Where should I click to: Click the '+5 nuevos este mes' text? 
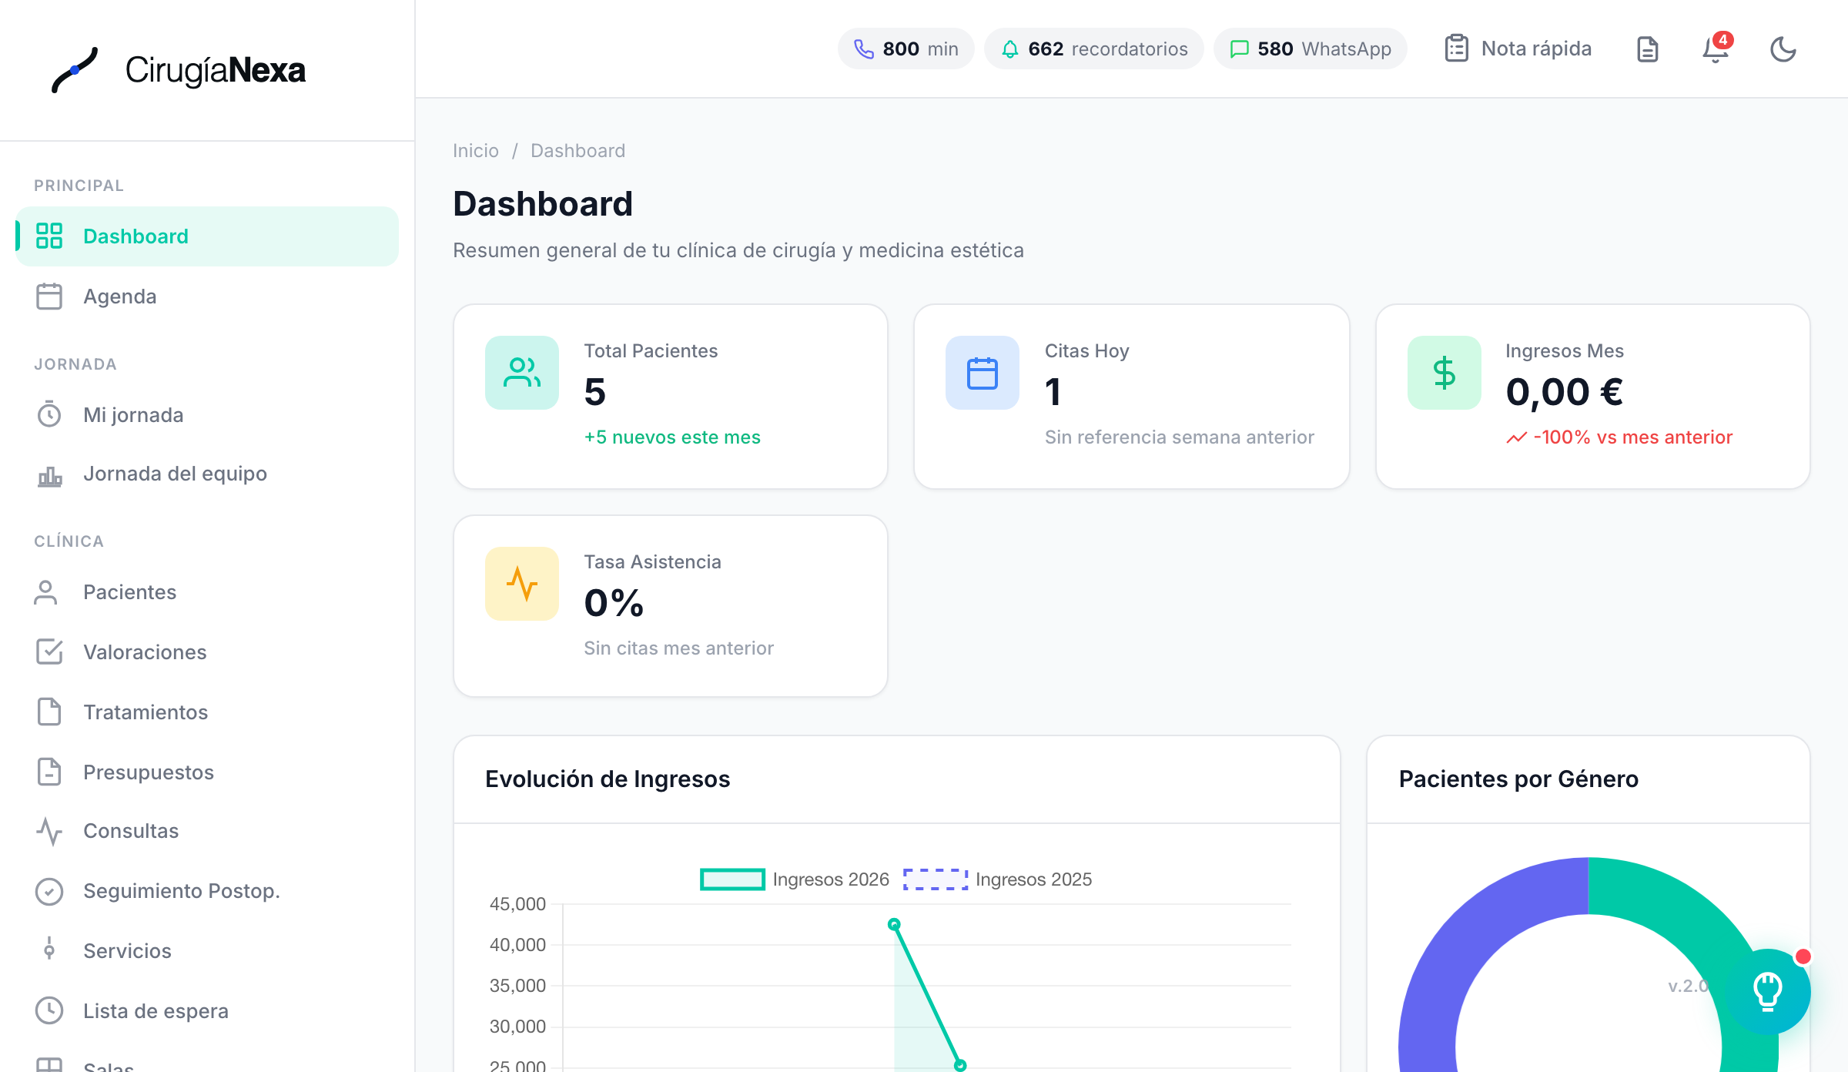tap(672, 437)
